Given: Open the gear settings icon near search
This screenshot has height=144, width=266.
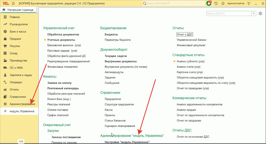Looking at the screenshot, I should (x=260, y=14).
